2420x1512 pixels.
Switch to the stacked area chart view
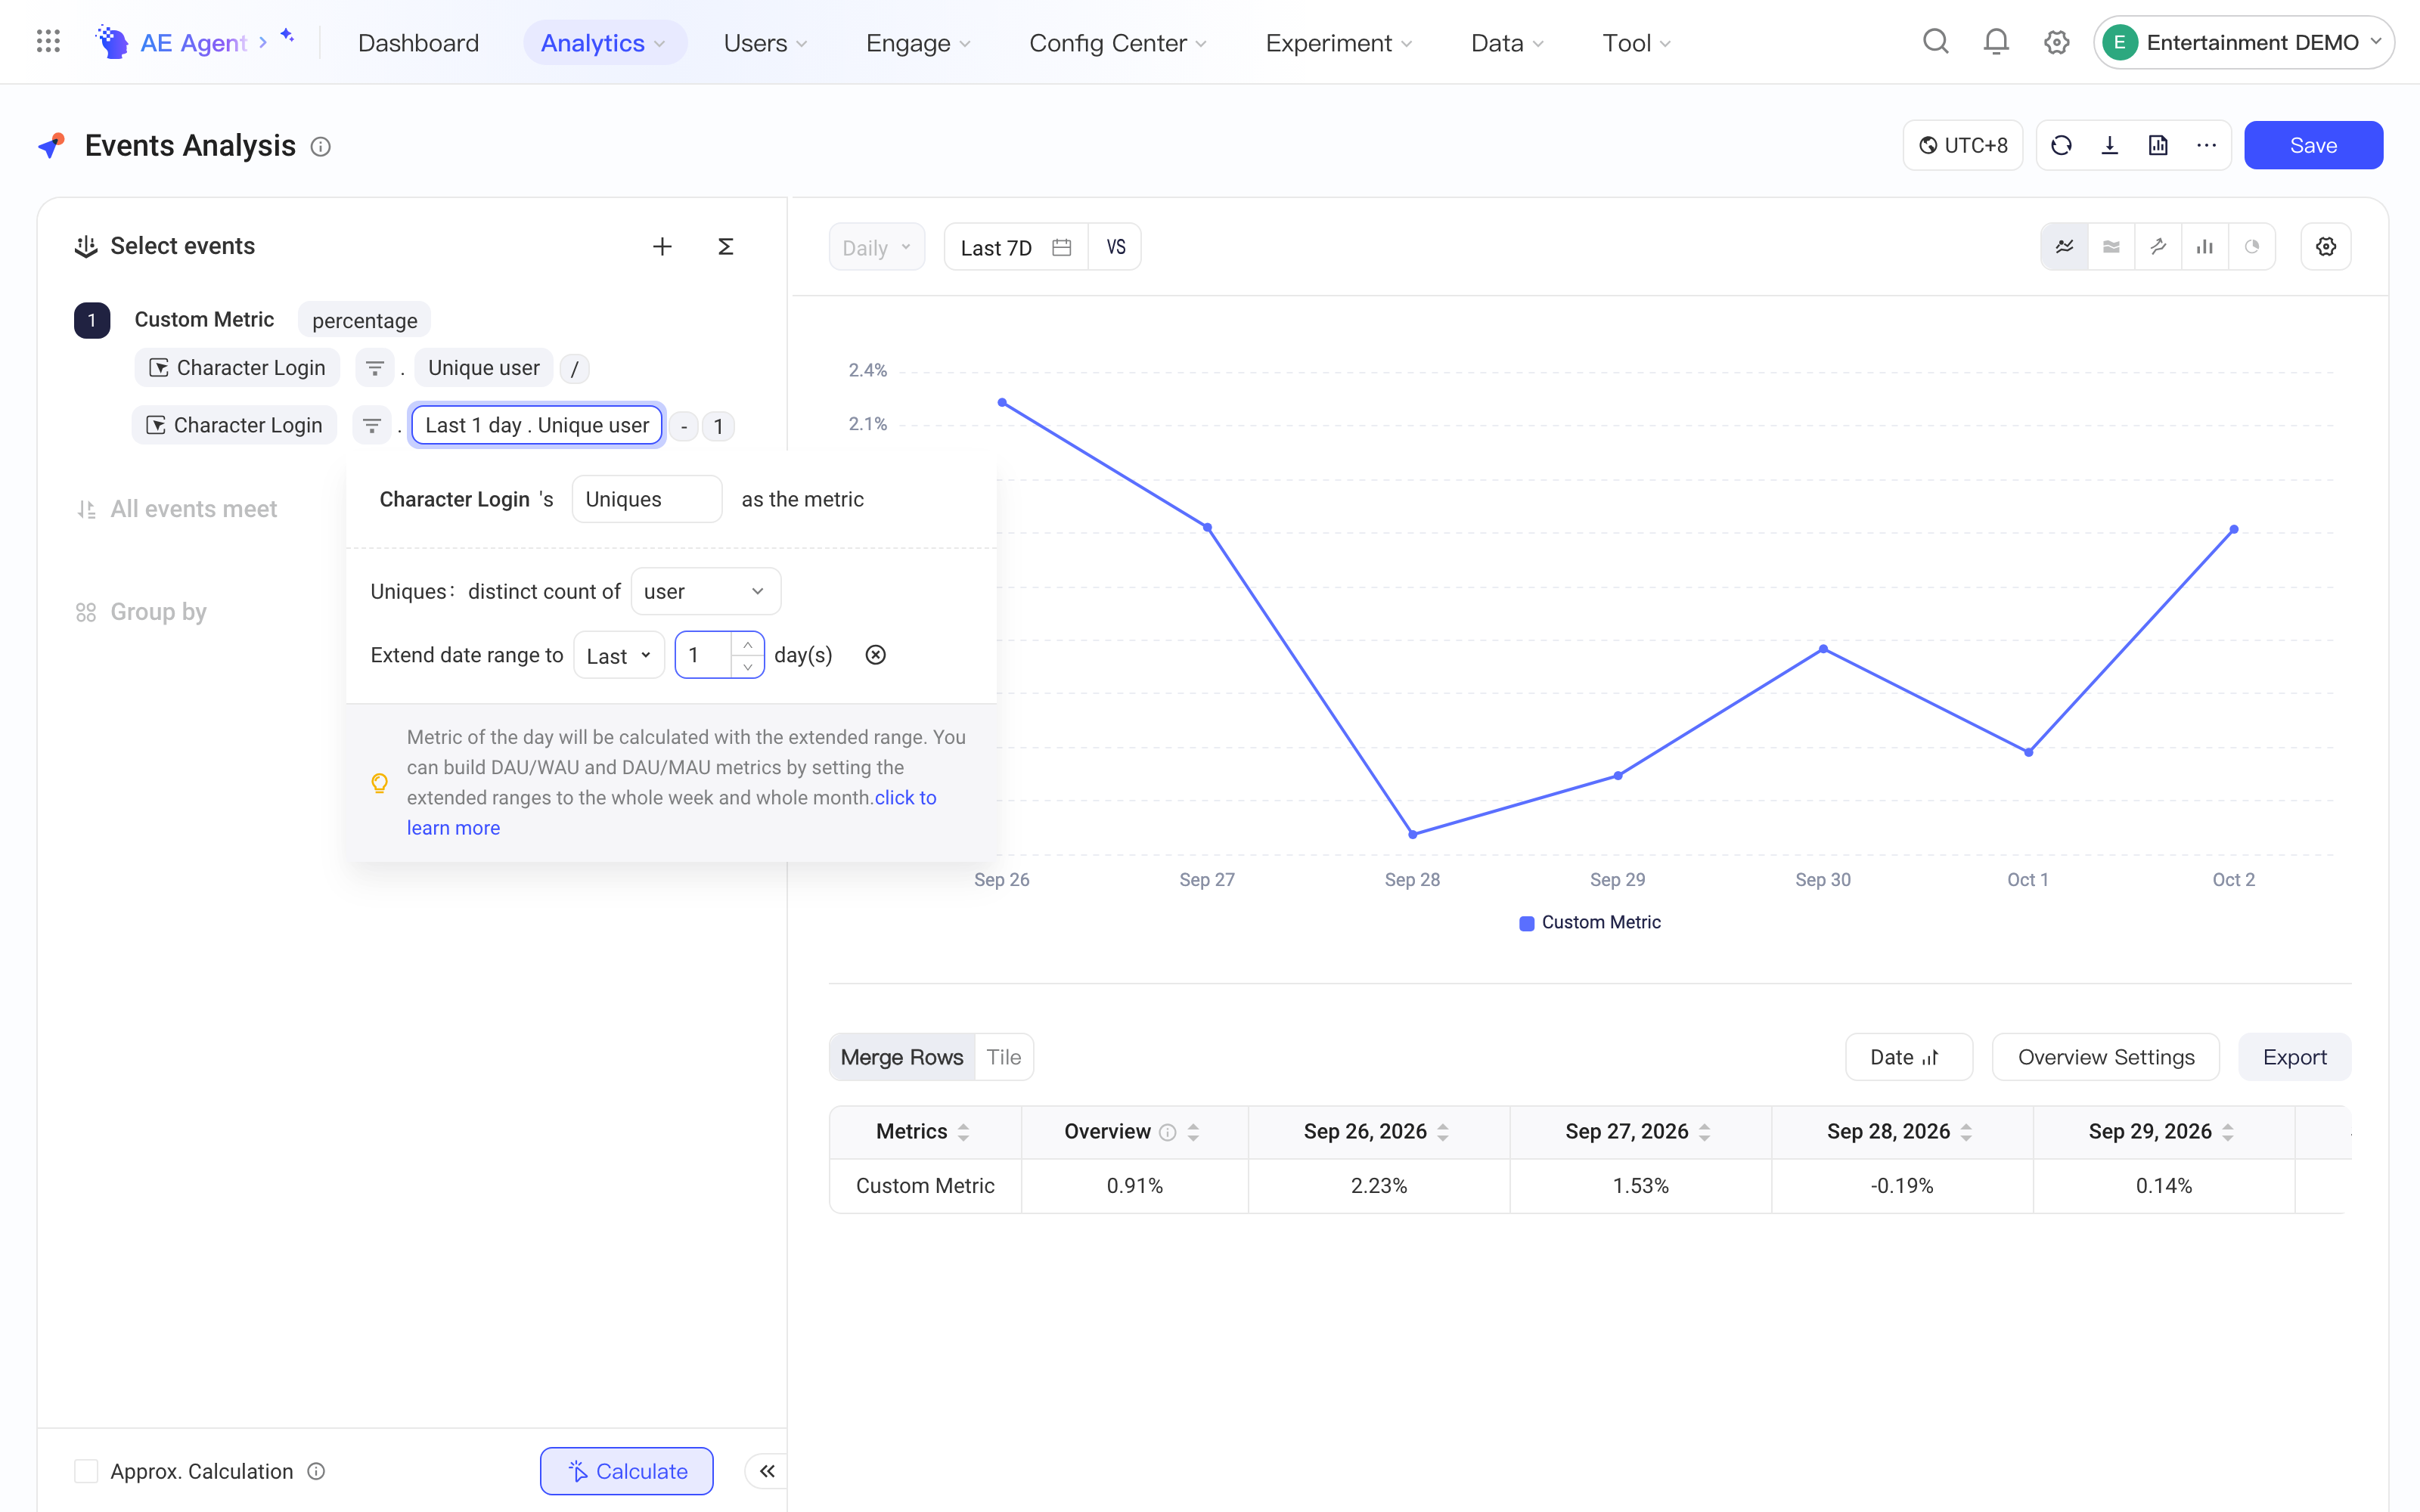pyautogui.click(x=2111, y=247)
